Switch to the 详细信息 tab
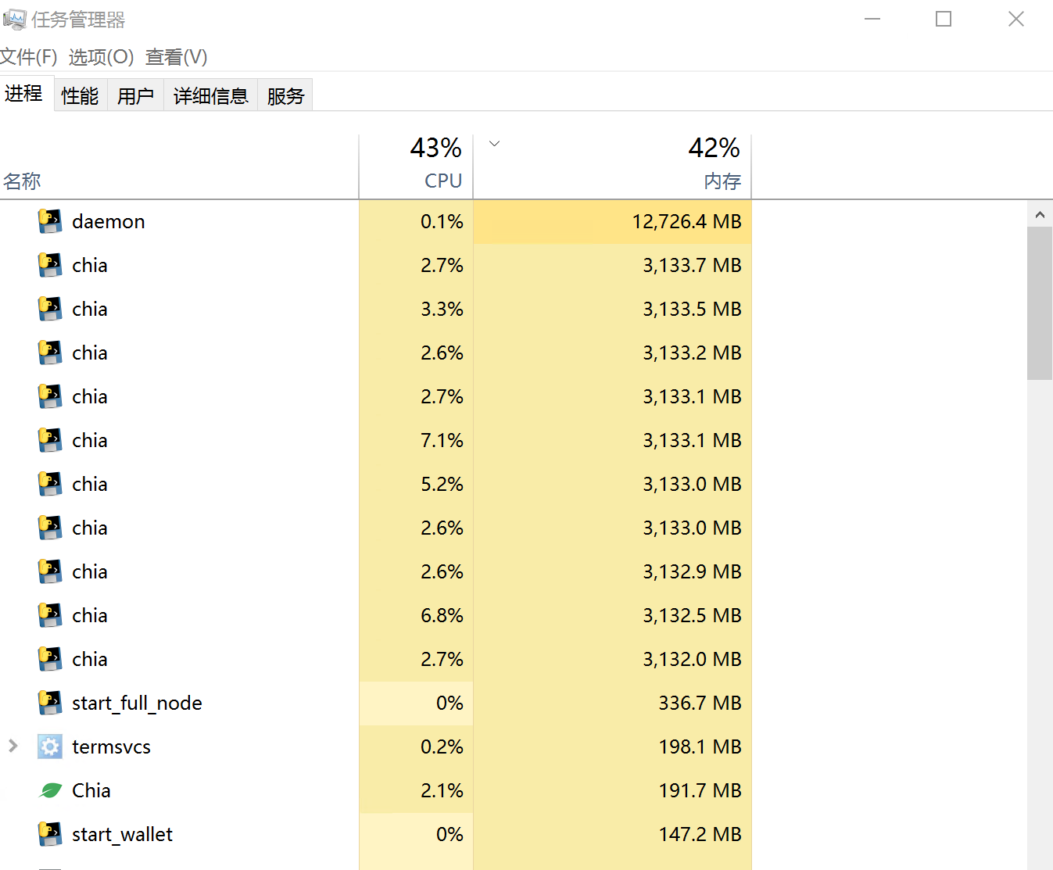This screenshot has width=1053, height=870. point(211,95)
